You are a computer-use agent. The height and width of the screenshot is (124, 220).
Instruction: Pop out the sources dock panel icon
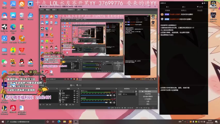click(78, 88)
